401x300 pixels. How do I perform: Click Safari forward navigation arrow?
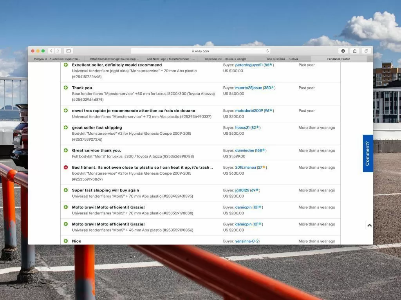pyautogui.click(x=58, y=51)
